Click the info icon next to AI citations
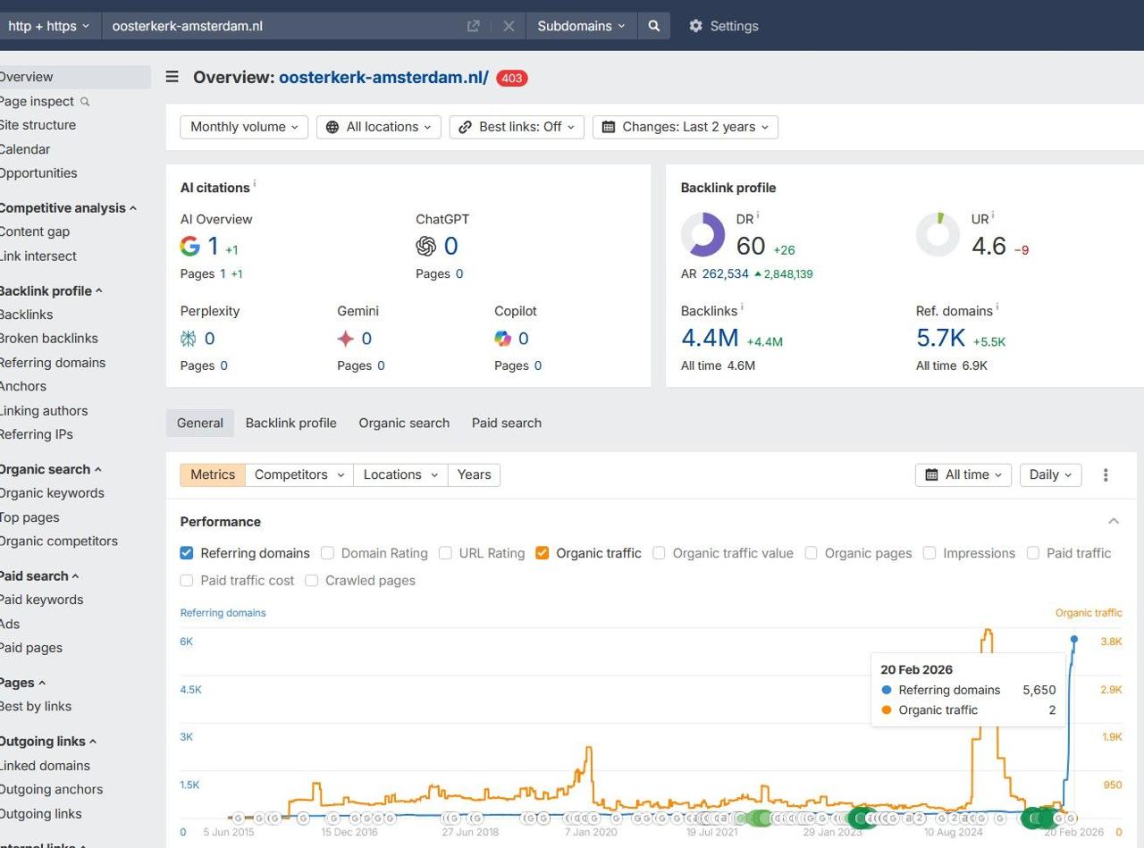 tap(254, 184)
